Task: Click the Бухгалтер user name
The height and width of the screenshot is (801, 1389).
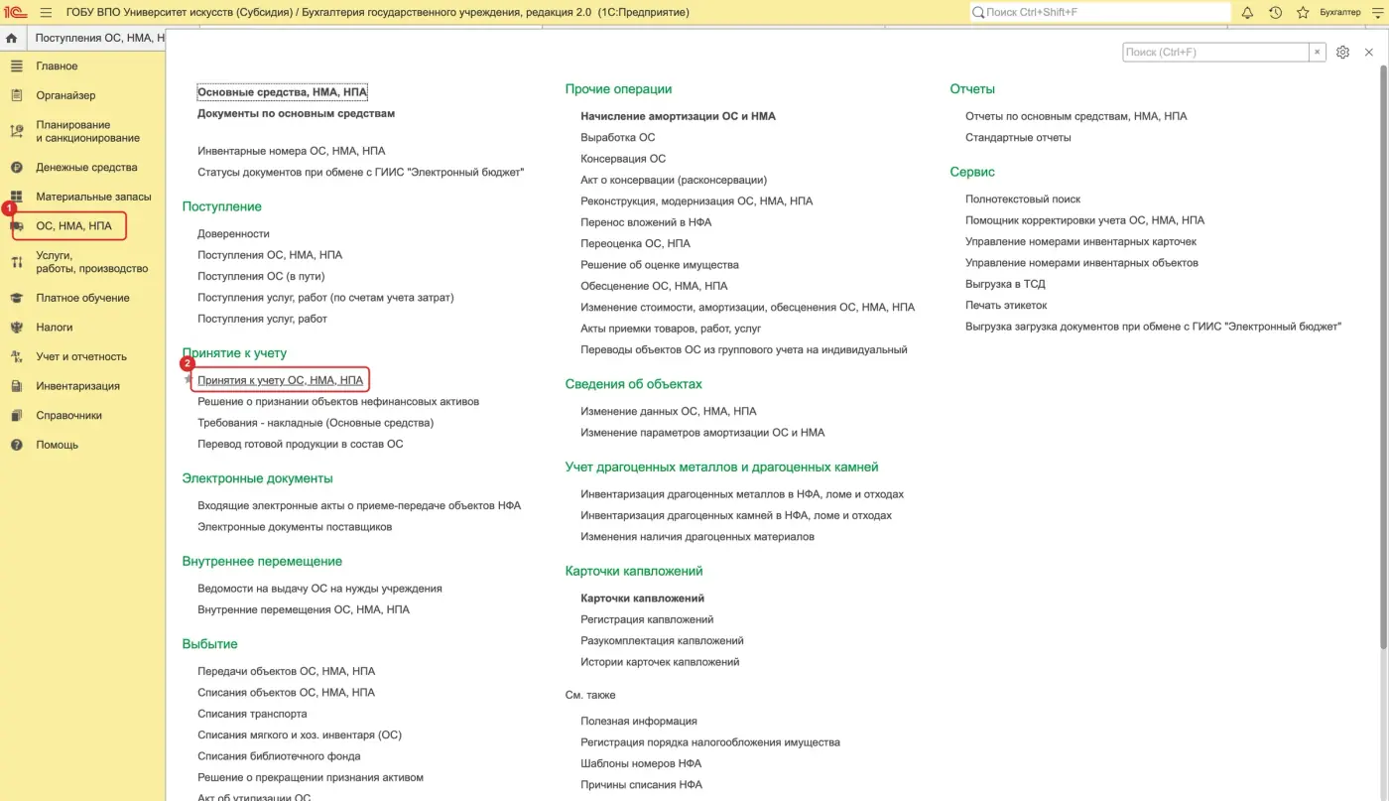Action: point(1340,12)
